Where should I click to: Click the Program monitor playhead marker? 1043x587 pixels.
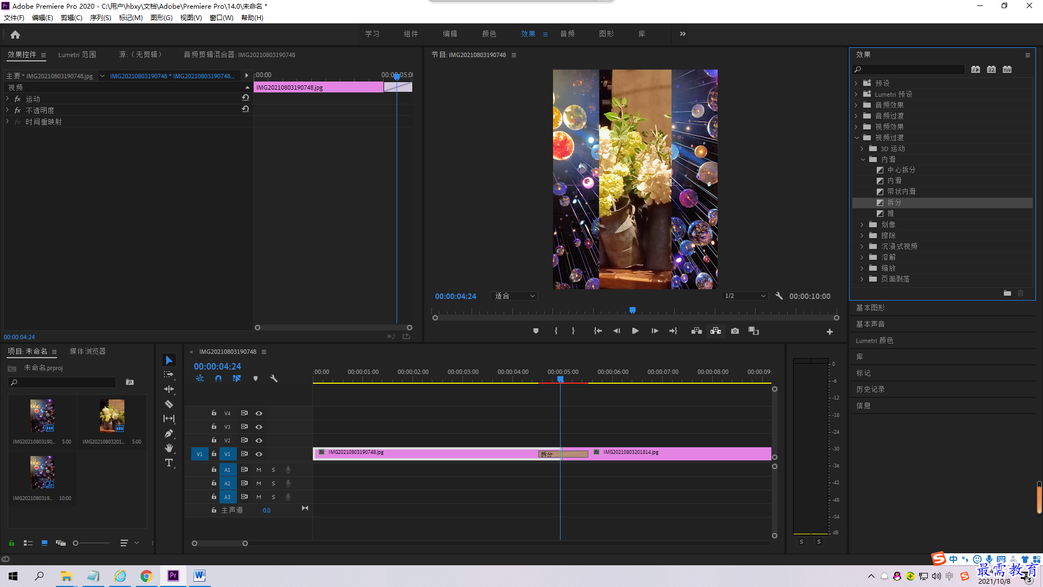(632, 310)
